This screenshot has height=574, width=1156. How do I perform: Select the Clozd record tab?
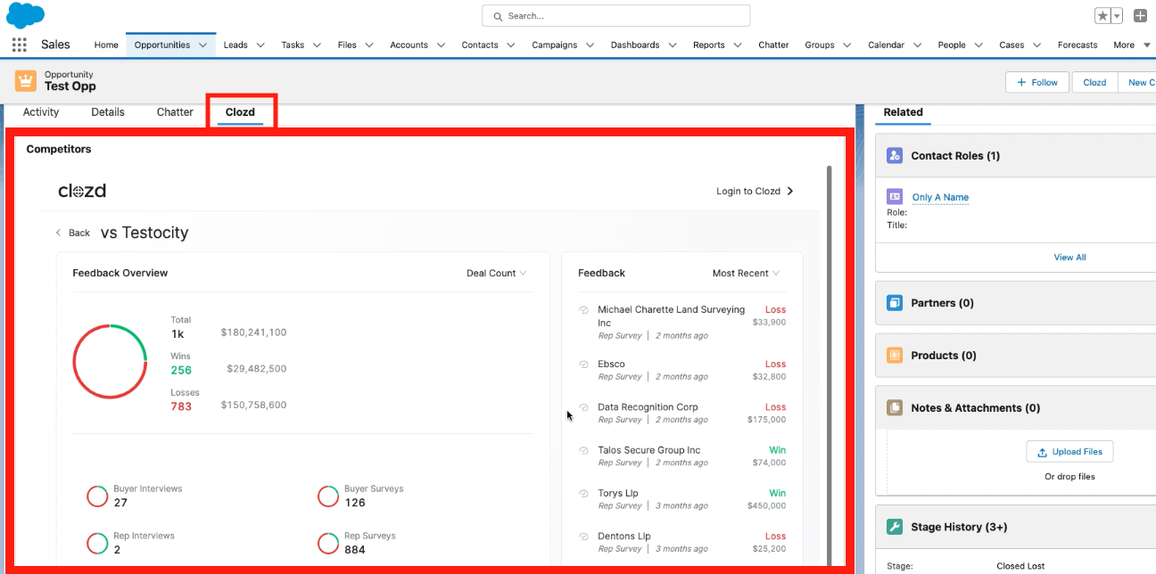point(240,112)
